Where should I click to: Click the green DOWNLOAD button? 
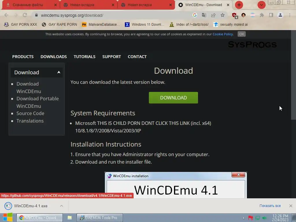click(x=173, y=98)
